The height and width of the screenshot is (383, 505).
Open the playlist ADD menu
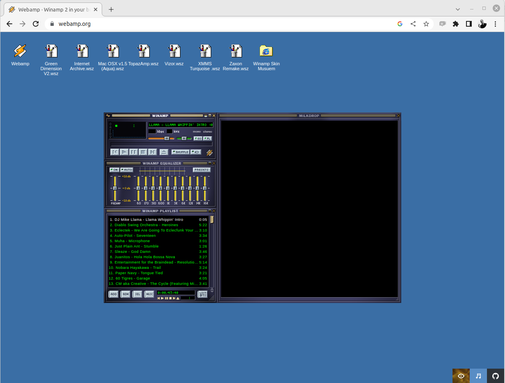click(114, 294)
